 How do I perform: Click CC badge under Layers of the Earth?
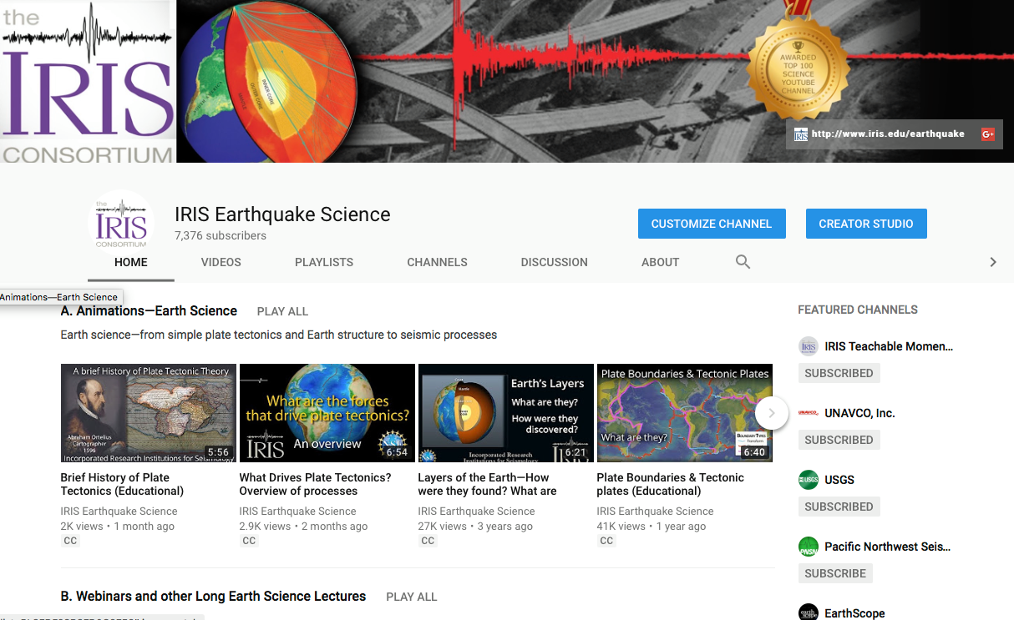[x=428, y=541]
